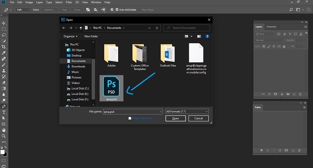Image resolution: width=313 pixels, height=168 pixels.
Task: Click the dialog help question mark icon
Action: (207, 36)
